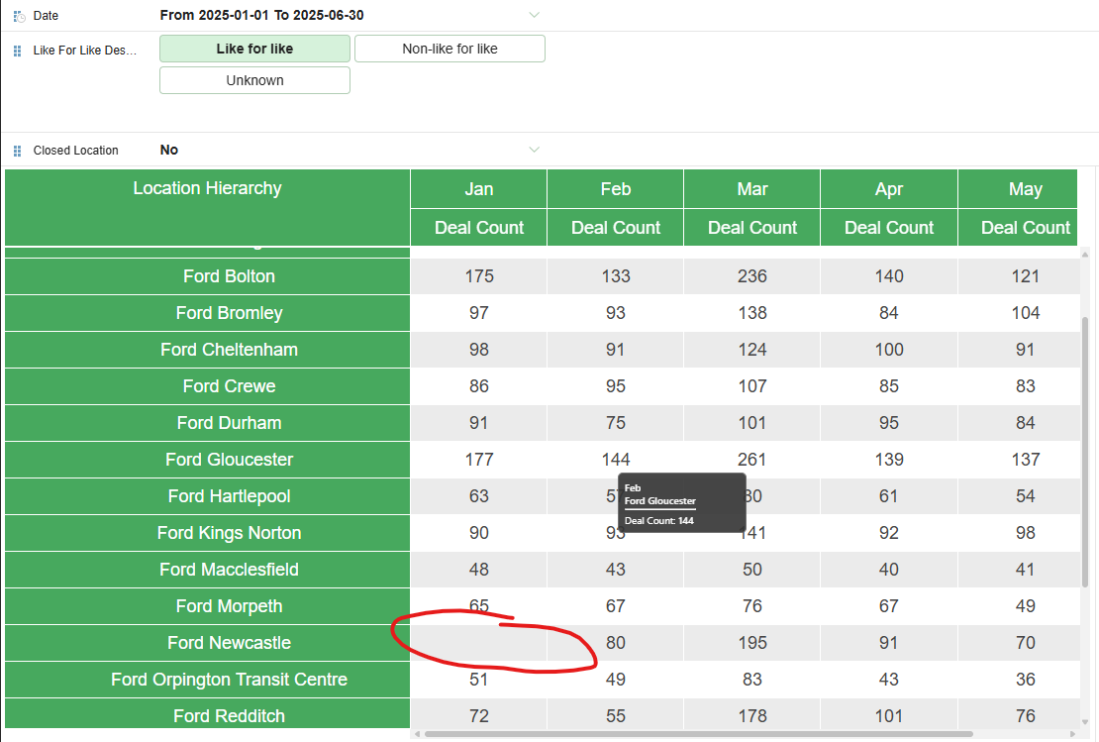The width and height of the screenshot is (1099, 742).
Task: Click the Closed Location filter grid icon
Action: tap(18, 151)
